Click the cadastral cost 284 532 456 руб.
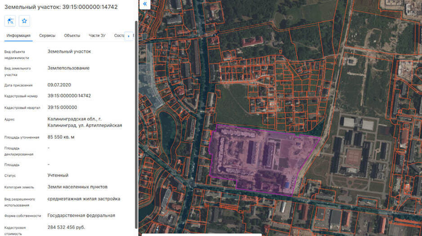 [x=66, y=227]
